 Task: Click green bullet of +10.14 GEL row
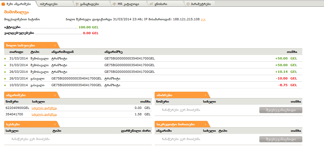(x=5, y=72)
